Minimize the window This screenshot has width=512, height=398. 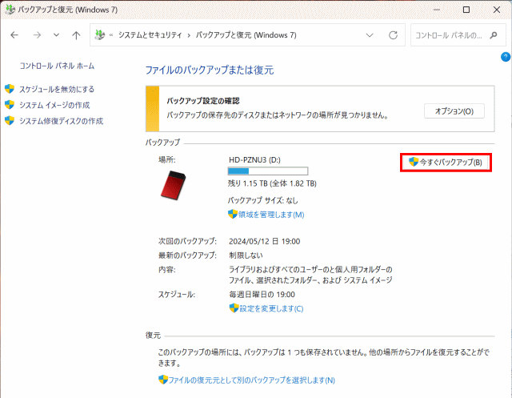437,10
